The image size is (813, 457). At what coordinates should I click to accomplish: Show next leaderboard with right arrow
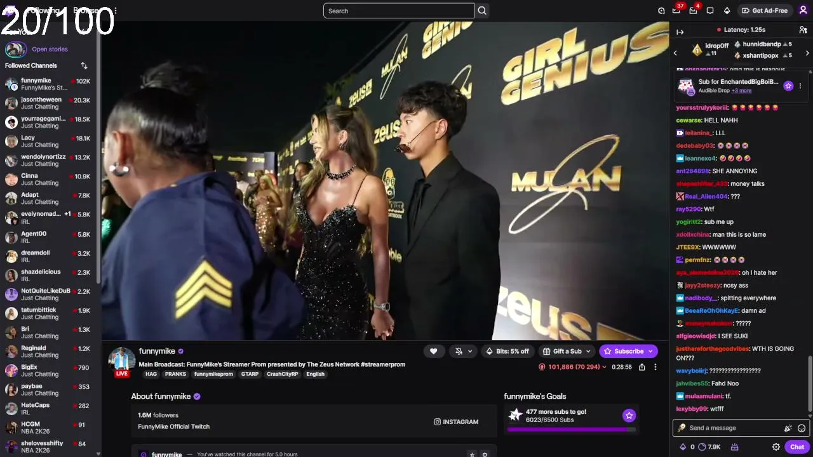[807, 53]
